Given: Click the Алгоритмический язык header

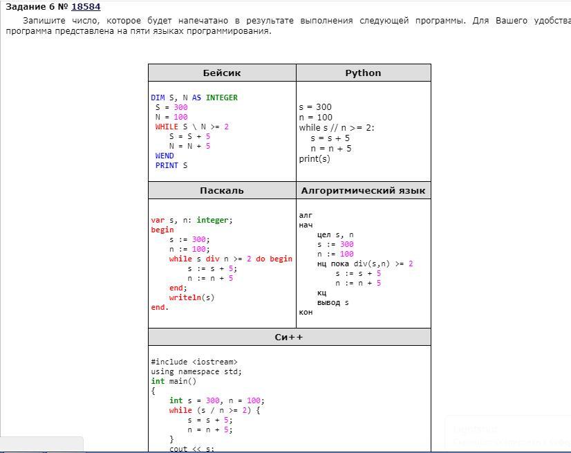Looking at the screenshot, I should click(x=363, y=191).
